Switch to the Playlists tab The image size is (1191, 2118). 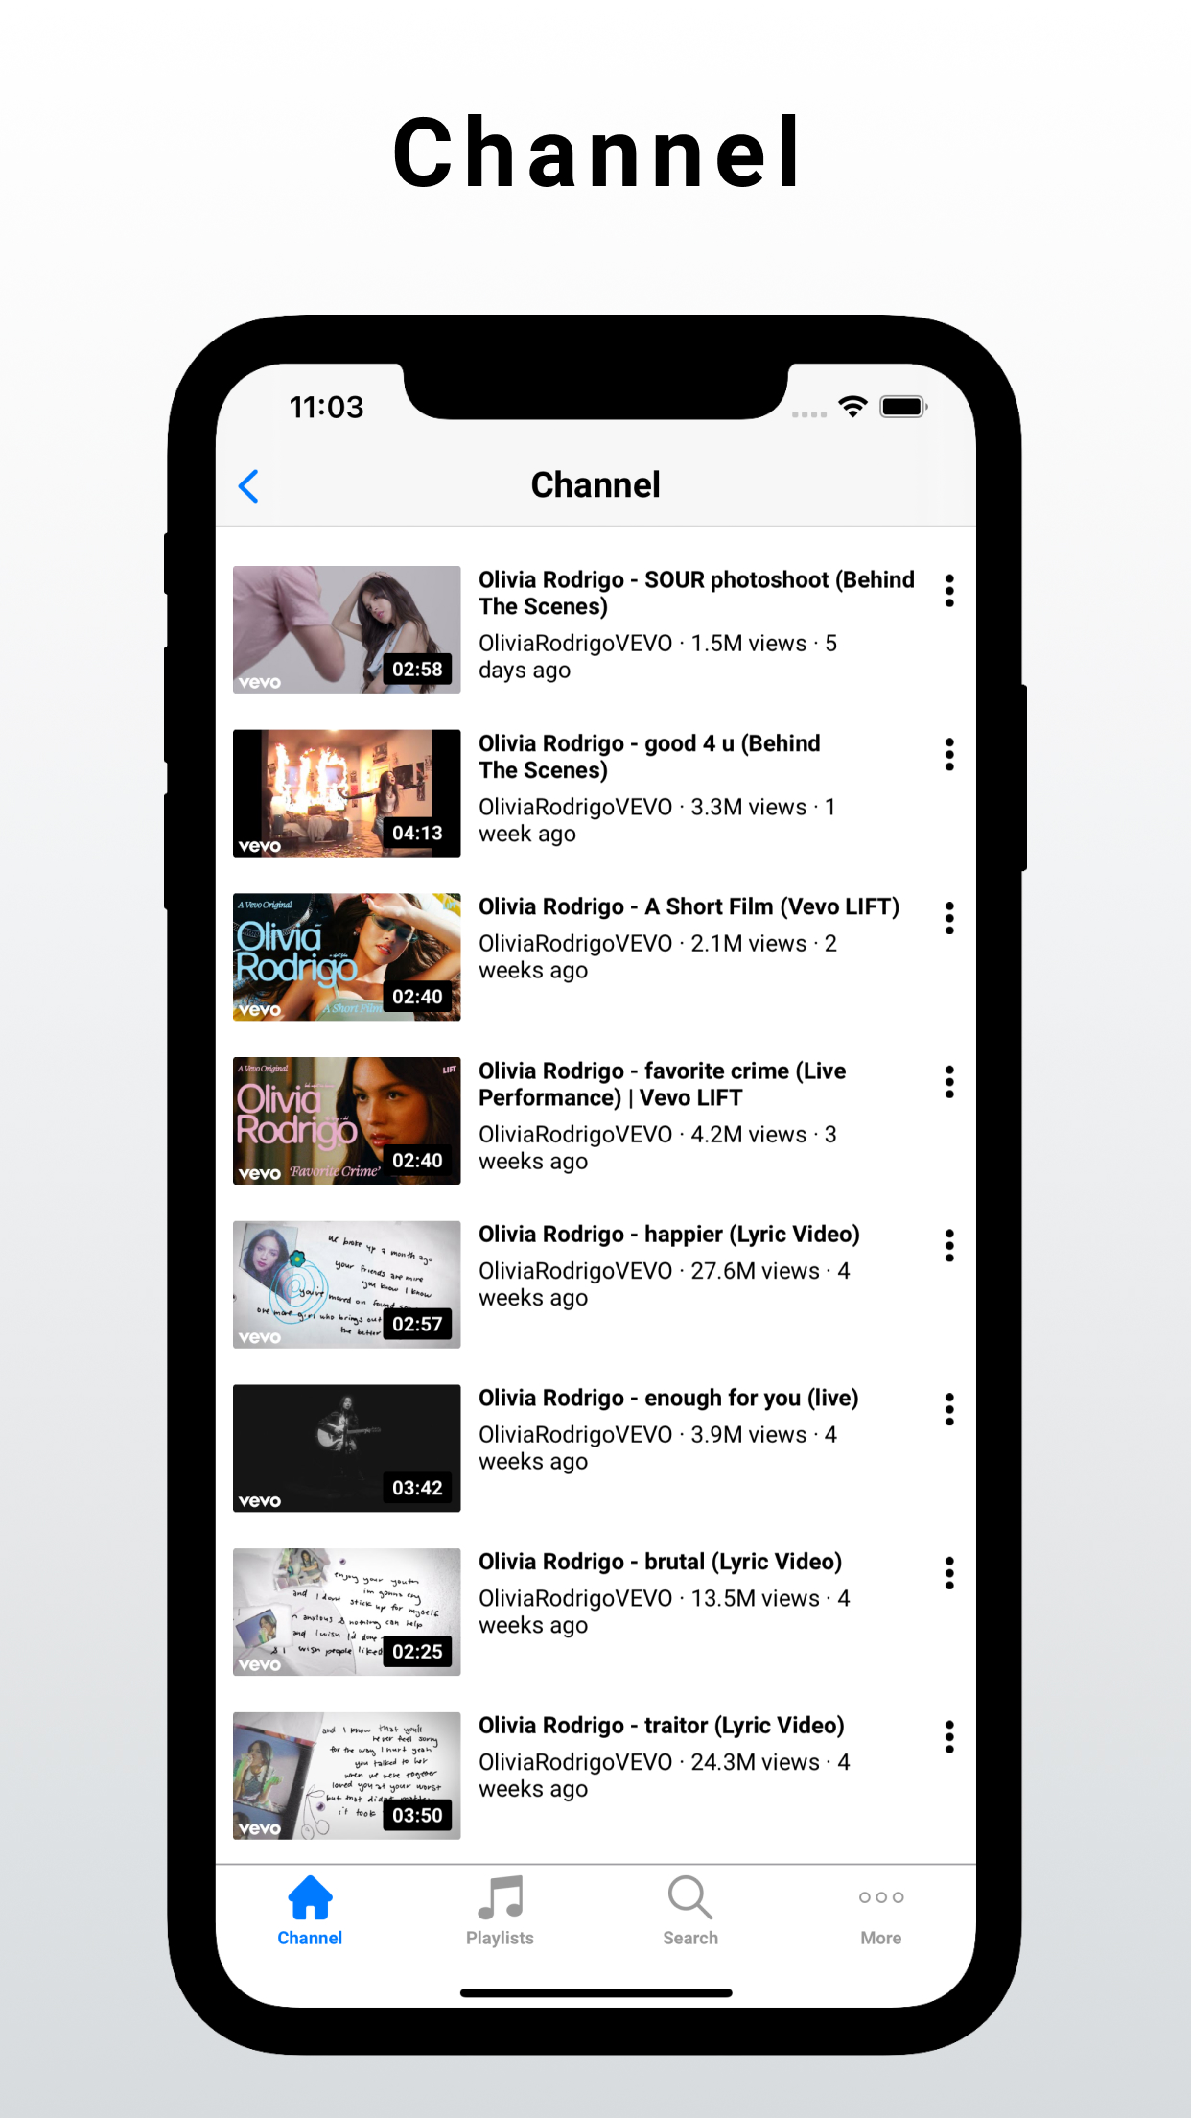click(500, 1911)
